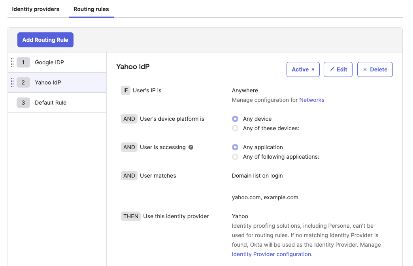
Task: Click the Yahoo IdP rule heading
Action: pos(133,67)
